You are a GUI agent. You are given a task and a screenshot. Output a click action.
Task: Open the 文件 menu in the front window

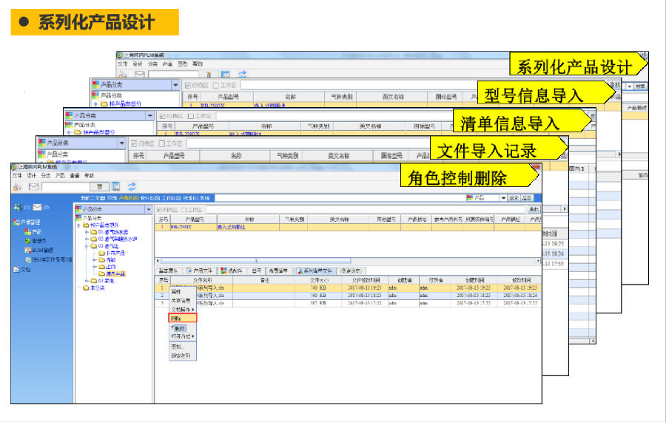coord(17,176)
